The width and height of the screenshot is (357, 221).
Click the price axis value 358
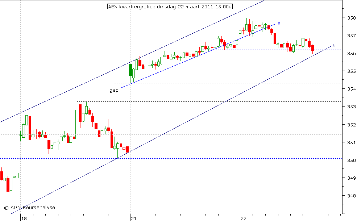coord(351,18)
